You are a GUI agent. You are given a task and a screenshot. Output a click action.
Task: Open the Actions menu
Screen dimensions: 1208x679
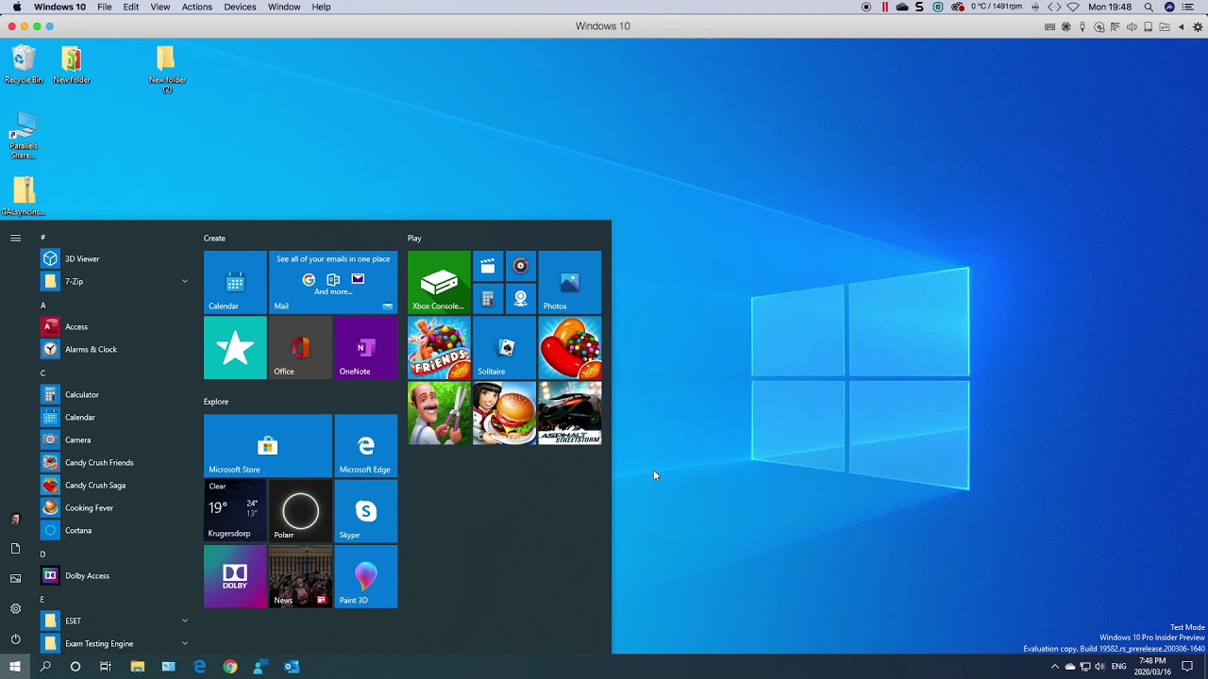[x=197, y=7]
